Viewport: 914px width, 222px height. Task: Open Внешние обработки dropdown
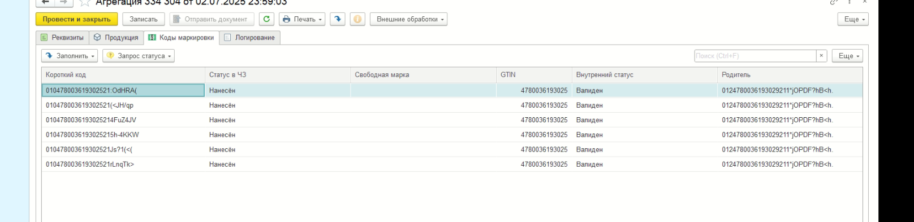(x=409, y=19)
